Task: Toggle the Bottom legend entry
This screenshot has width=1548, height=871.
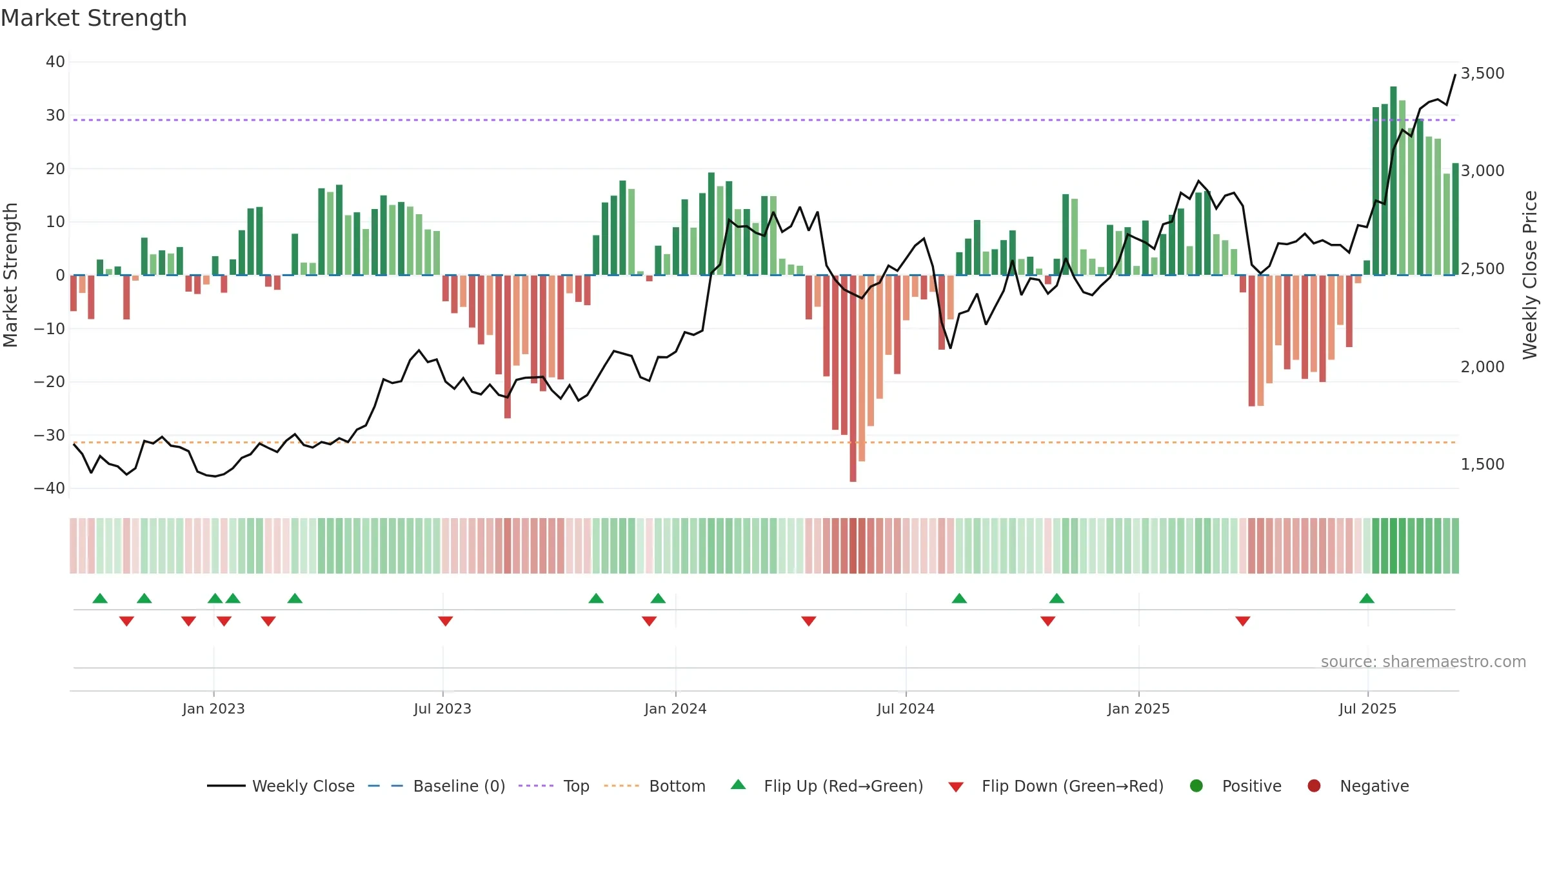Action: [655, 786]
